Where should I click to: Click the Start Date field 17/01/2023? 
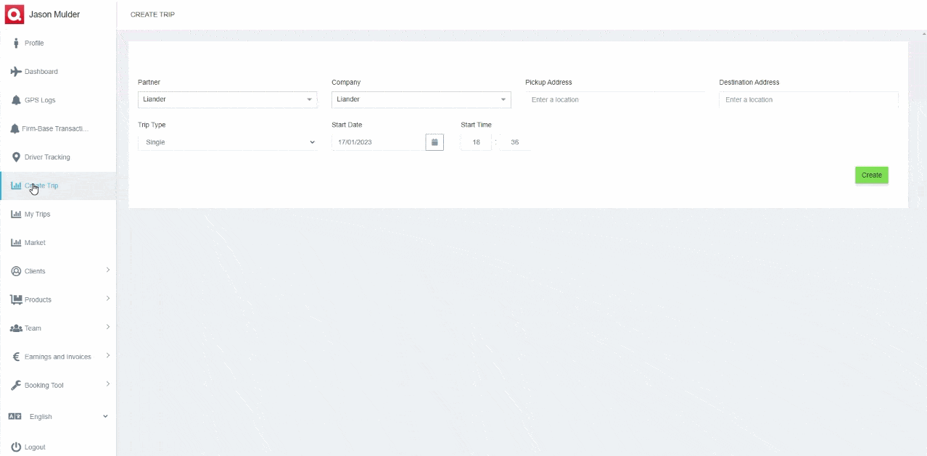pyautogui.click(x=378, y=142)
